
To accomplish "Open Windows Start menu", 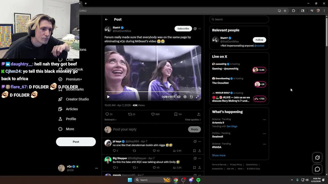I will (x=130, y=180).
